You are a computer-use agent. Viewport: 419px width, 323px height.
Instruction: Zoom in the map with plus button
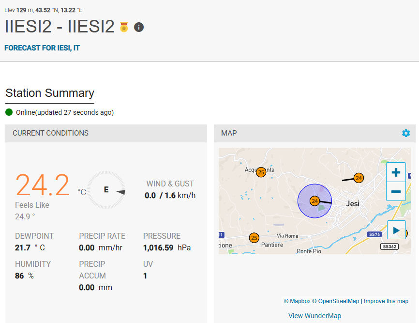(396, 172)
